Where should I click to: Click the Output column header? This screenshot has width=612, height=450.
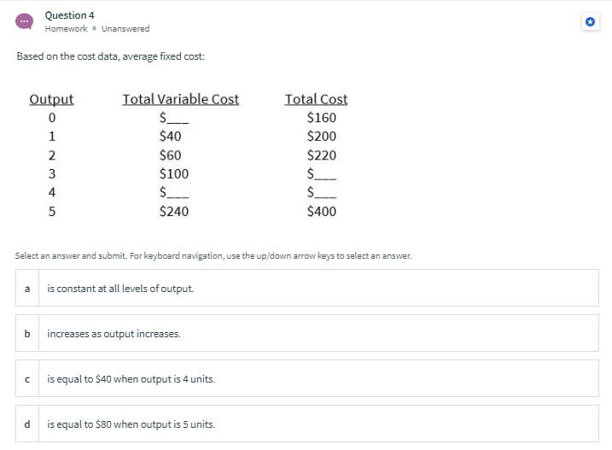pos(51,99)
